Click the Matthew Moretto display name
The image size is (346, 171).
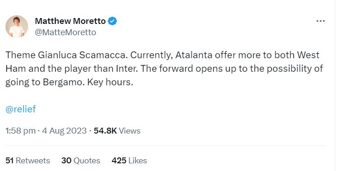70,21
